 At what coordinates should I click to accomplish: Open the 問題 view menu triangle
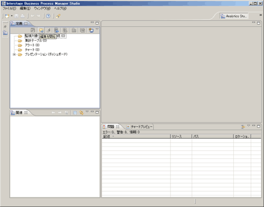point(249,126)
